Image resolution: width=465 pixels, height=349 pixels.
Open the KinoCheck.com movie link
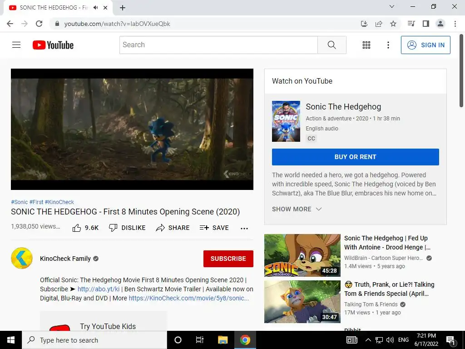coord(189,298)
